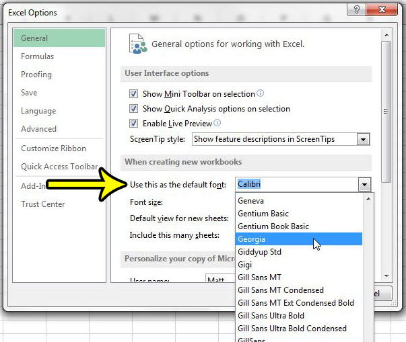Click font list scroll up arrow

pos(368,199)
